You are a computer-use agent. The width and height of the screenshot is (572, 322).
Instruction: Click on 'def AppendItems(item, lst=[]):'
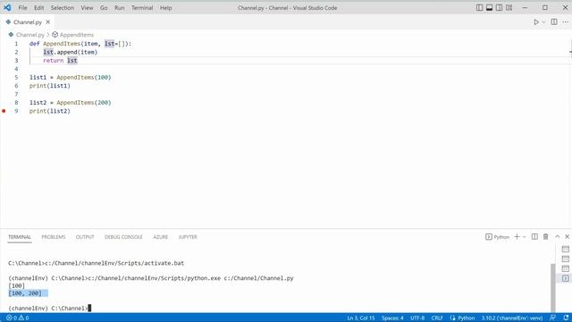(80, 44)
